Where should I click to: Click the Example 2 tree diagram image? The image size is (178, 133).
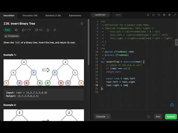click(x=44, y=115)
